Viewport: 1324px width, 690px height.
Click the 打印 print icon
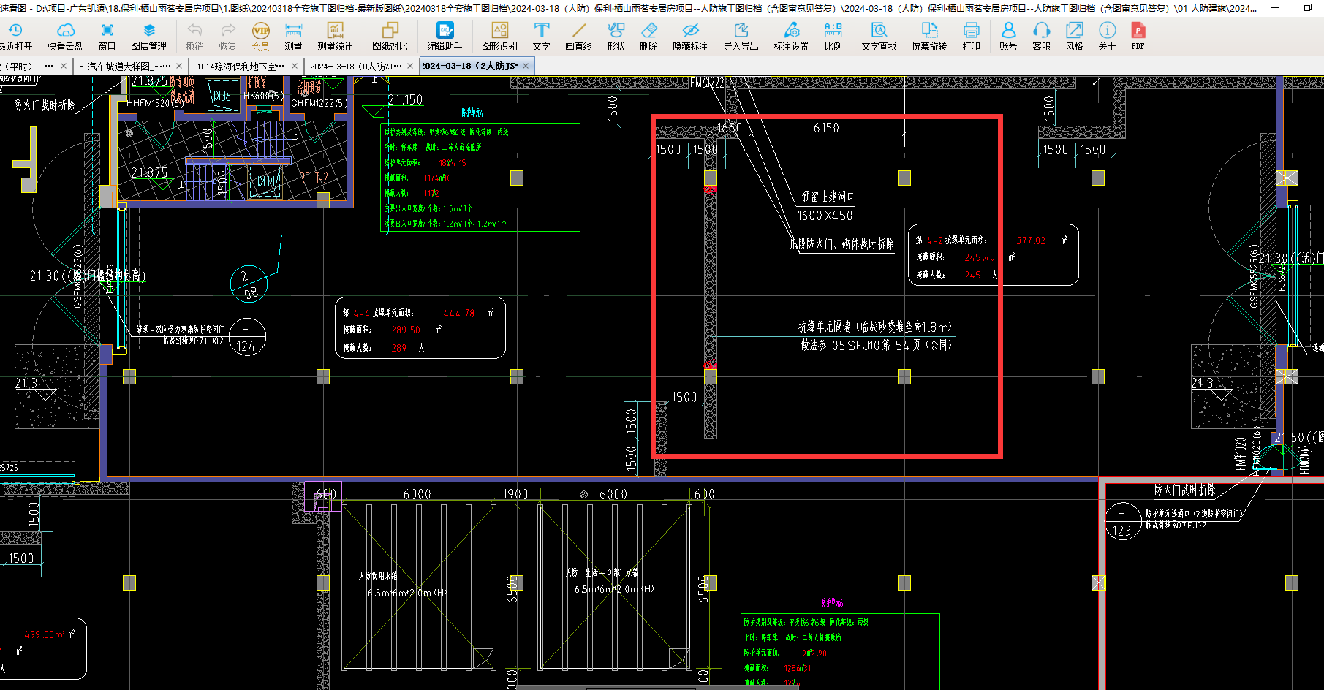coord(971,37)
